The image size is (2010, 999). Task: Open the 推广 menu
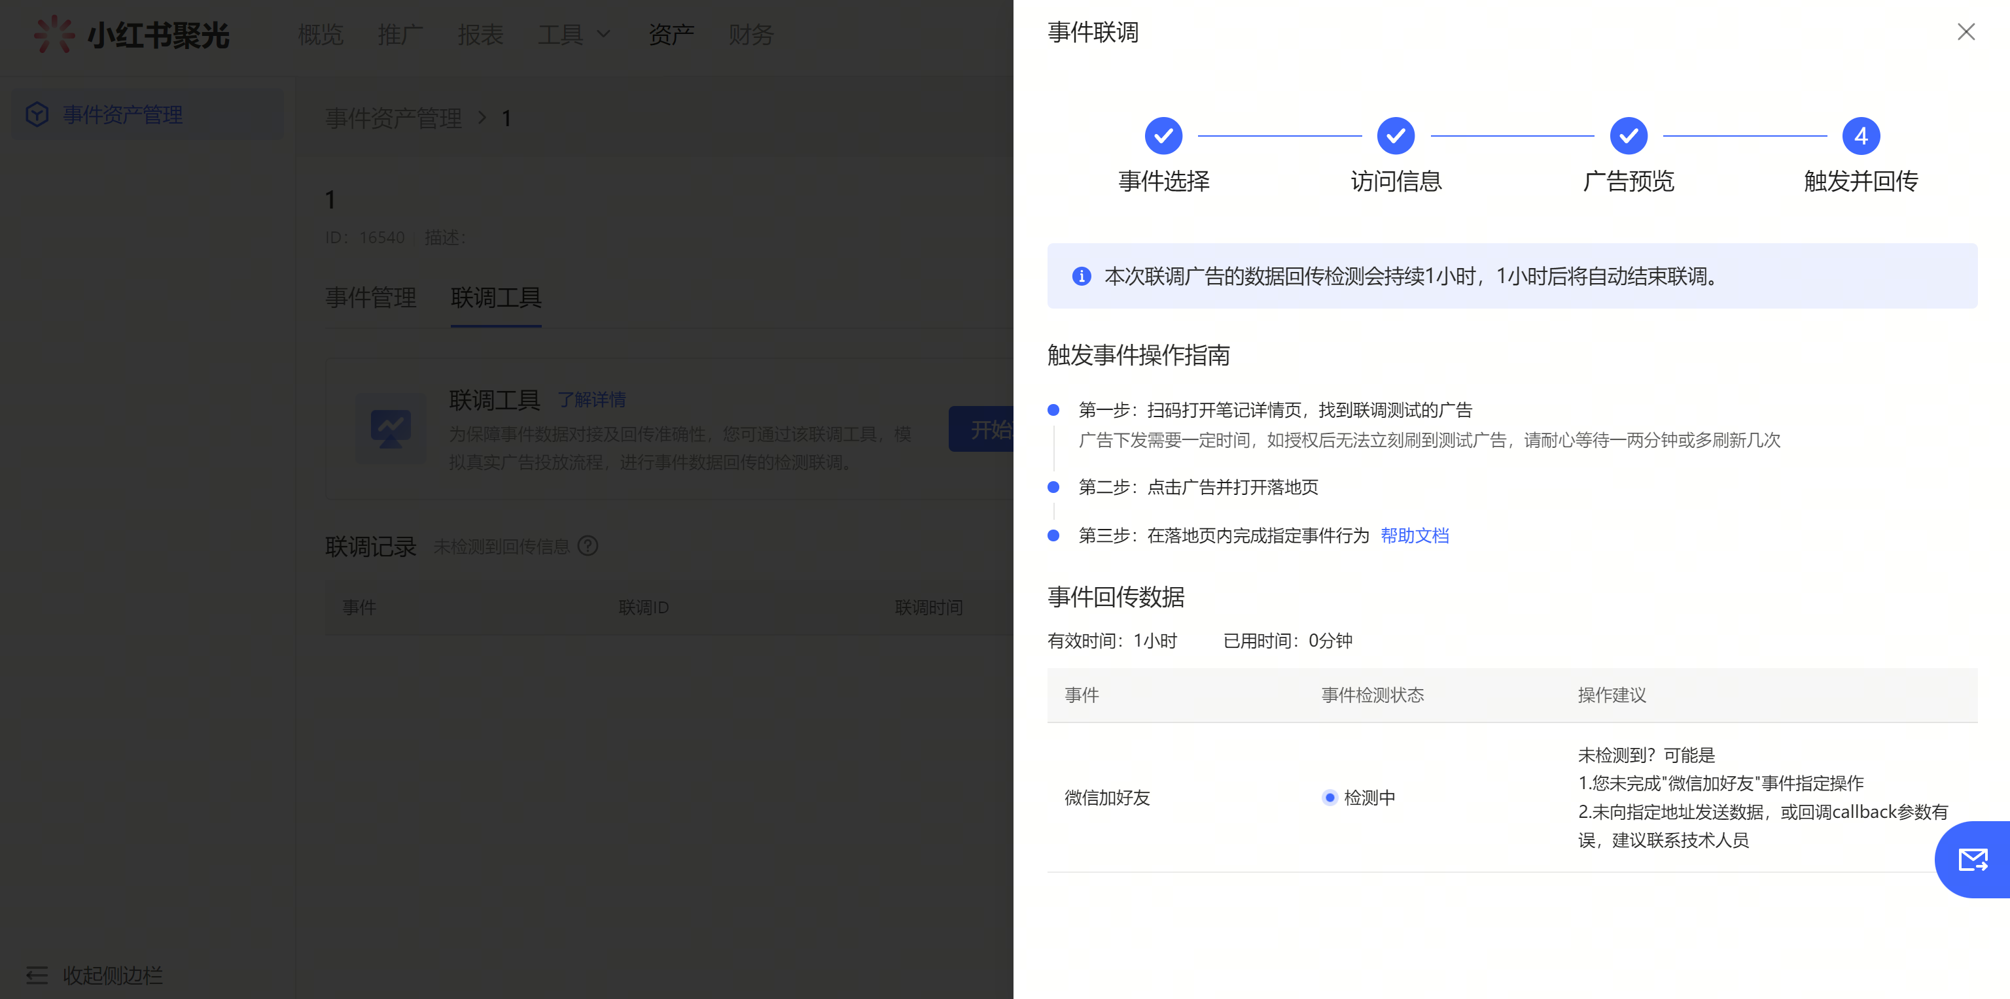pyautogui.click(x=400, y=34)
